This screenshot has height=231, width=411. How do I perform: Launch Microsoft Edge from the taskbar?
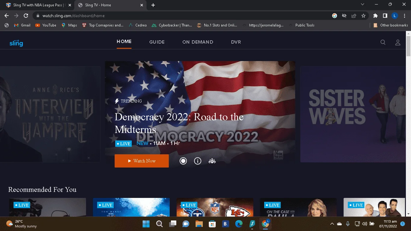pos(239,224)
